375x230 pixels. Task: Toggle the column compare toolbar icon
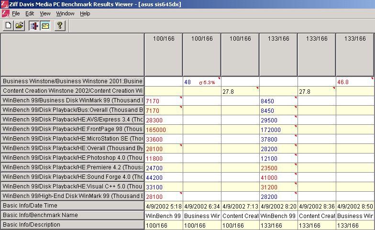[x=34, y=26]
